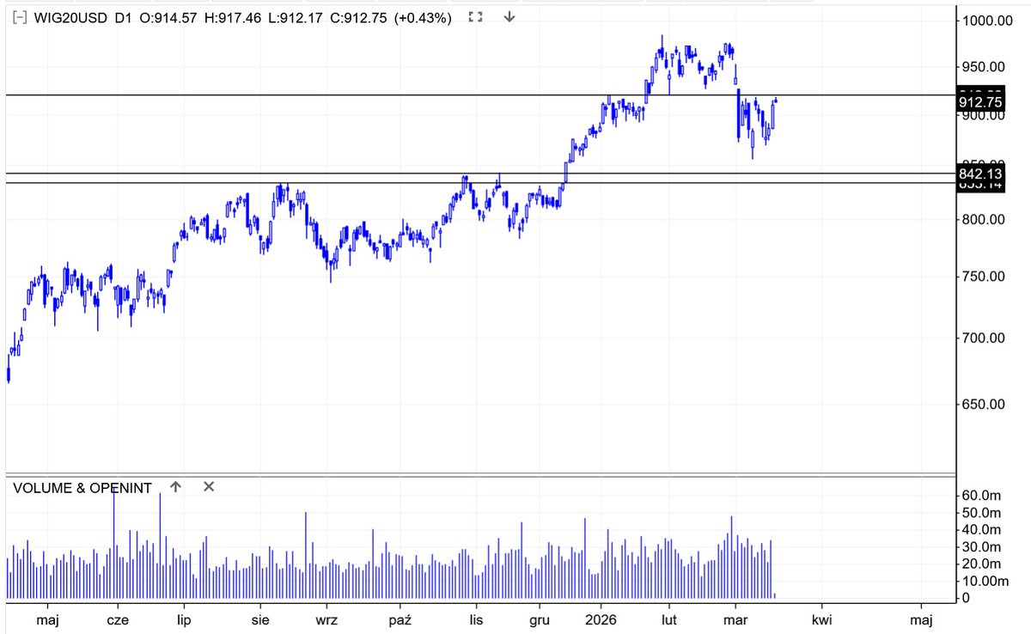This screenshot has width=1031, height=634.
Task: Click the kwi month label on the time axis
Action: (823, 619)
